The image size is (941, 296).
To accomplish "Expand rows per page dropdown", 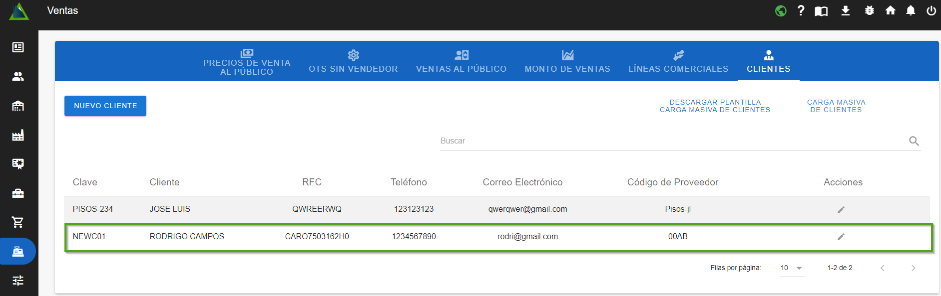I will click(792, 268).
